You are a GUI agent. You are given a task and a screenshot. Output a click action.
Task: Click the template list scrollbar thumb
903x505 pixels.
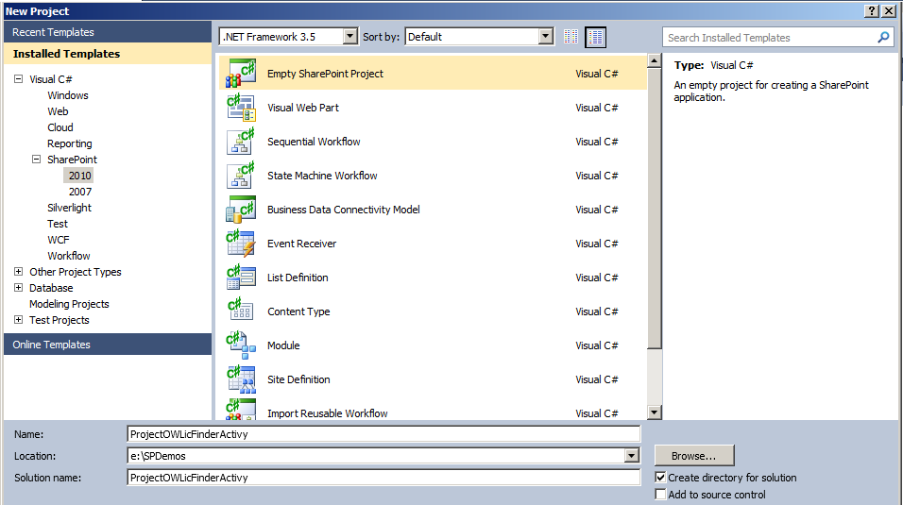tap(655, 209)
